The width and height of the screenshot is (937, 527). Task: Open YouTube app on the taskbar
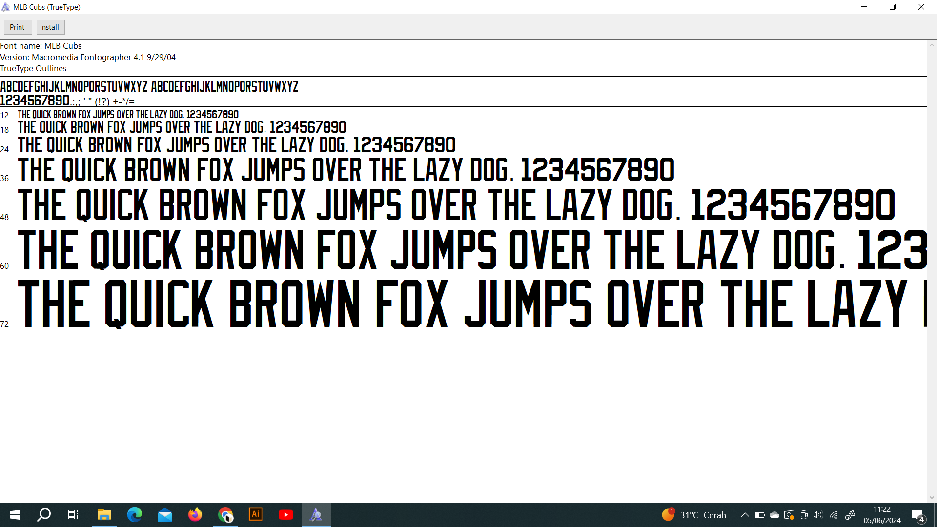286,515
